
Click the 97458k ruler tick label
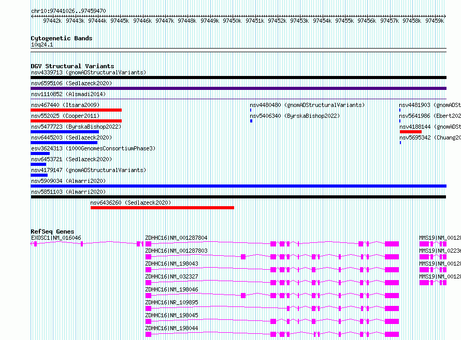412,21
